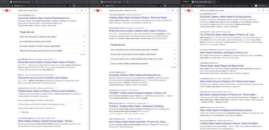269x130 pixels.
Task: Open 'THE BEST 10 Water Heater Installation/Repair in Phoenix' result
Action: tap(138, 93)
